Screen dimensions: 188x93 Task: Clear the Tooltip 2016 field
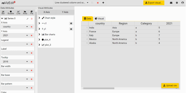tap(32, 62)
